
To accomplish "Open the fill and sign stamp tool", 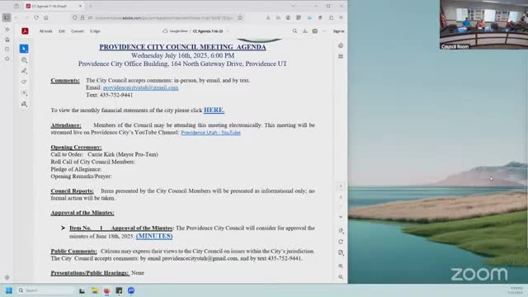I will pyautogui.click(x=24, y=104).
